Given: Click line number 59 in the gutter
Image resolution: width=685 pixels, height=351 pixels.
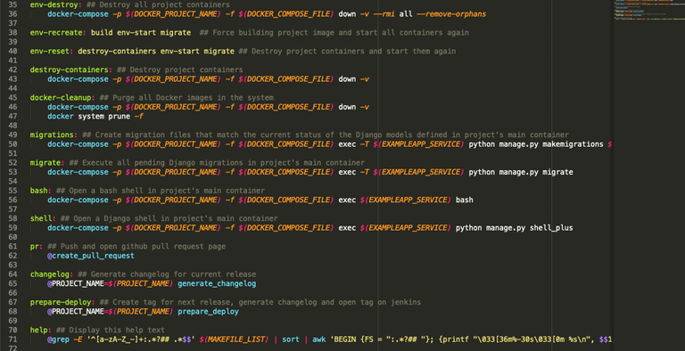Looking at the screenshot, I should [x=12, y=228].
